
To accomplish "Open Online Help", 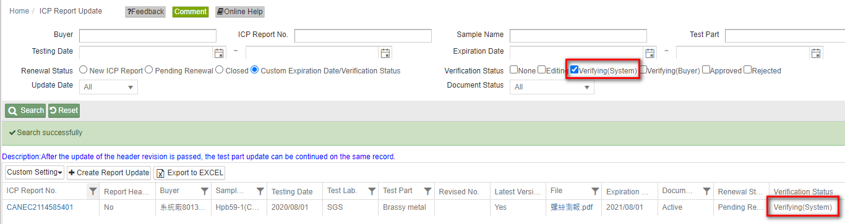I will (x=240, y=12).
